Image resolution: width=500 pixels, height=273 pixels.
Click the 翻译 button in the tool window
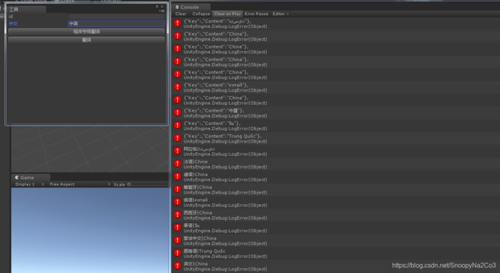click(x=86, y=40)
